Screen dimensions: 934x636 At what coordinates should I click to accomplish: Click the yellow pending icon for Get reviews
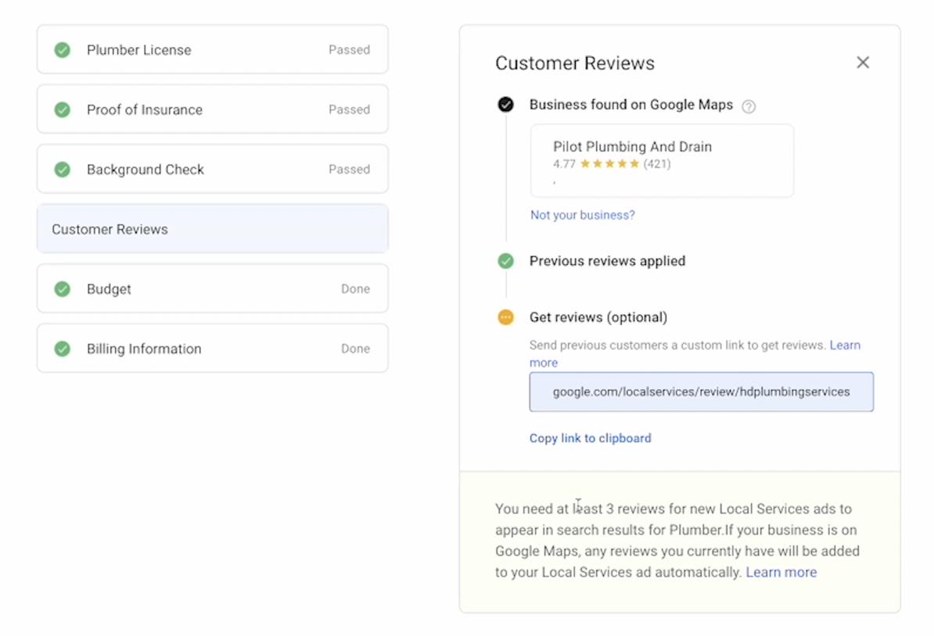(505, 317)
